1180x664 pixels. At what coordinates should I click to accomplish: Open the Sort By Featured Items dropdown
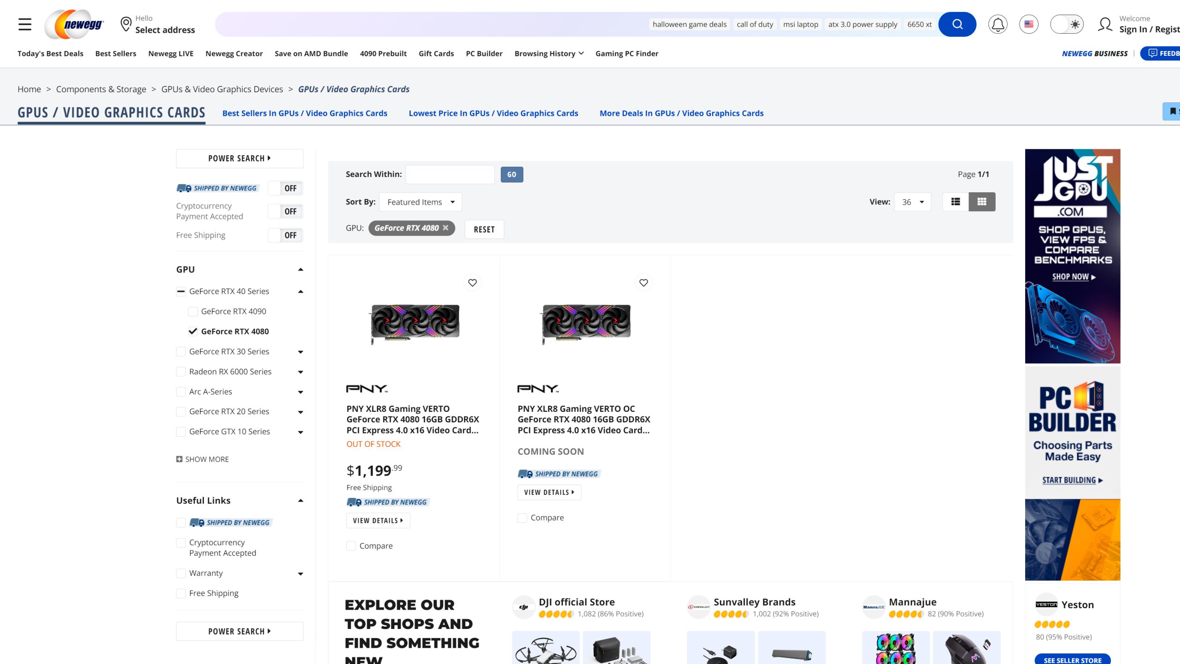(420, 202)
